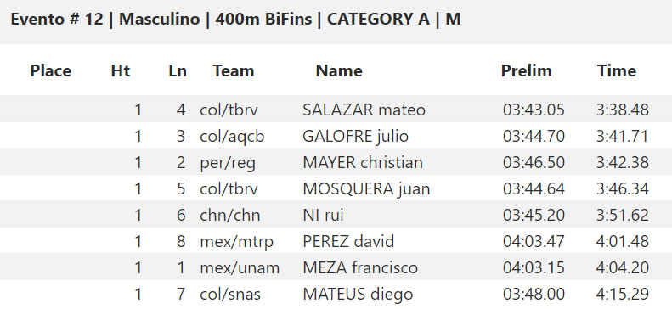Click the Place column header
The height and width of the screenshot is (309, 672).
51,70
